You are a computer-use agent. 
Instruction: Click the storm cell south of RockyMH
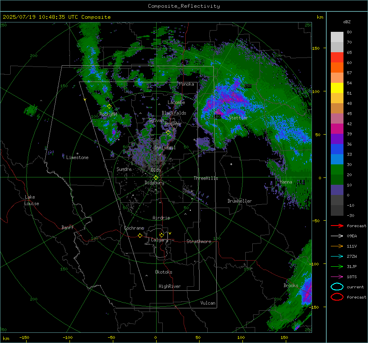click(x=114, y=133)
